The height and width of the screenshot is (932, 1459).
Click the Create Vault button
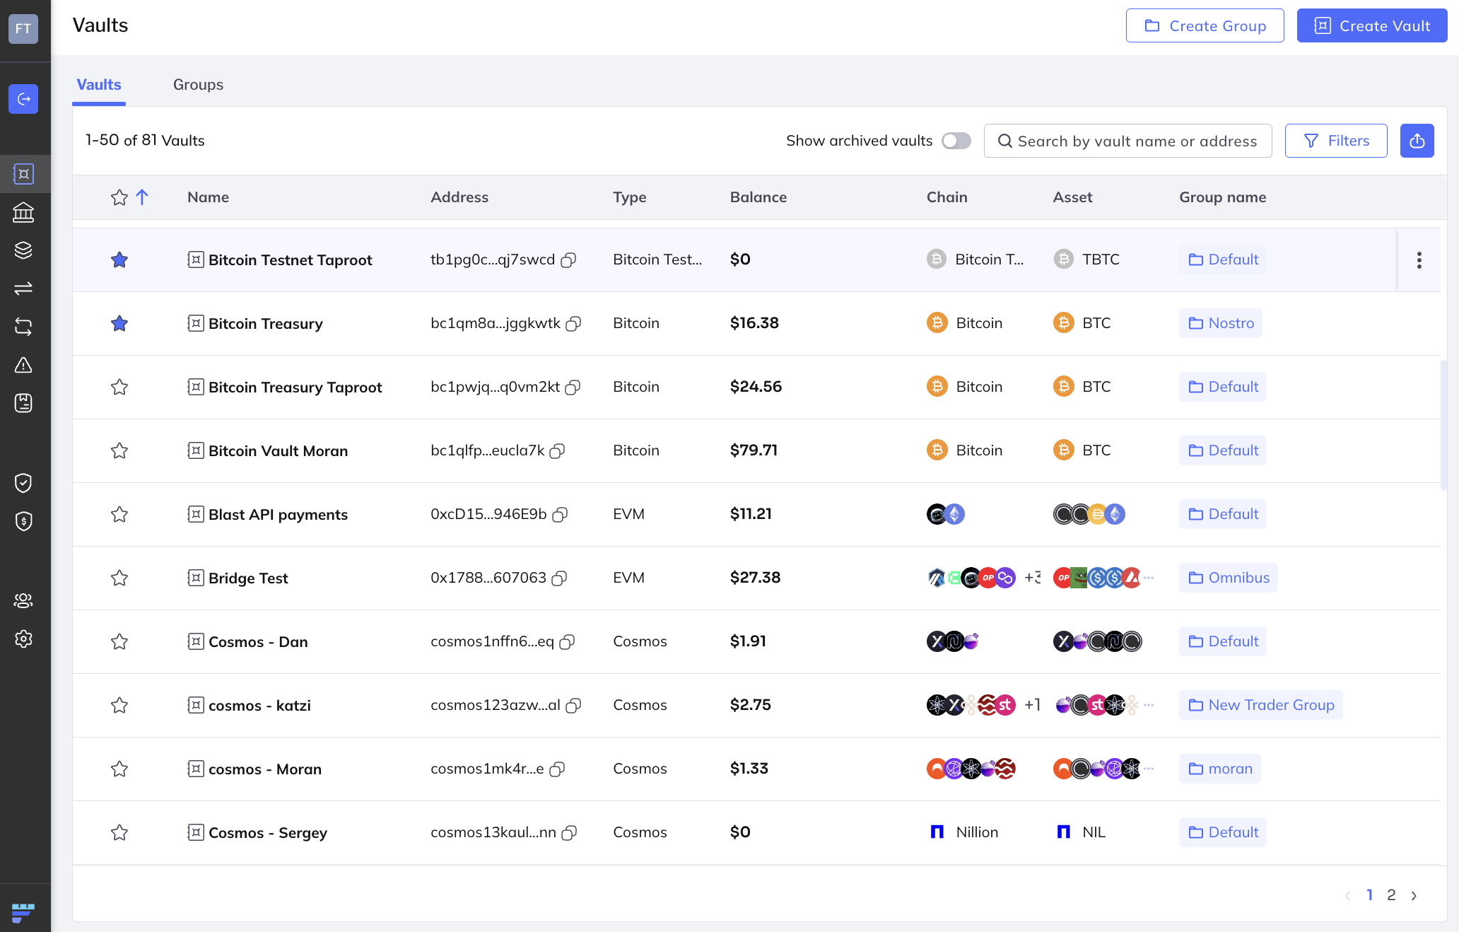click(x=1371, y=26)
